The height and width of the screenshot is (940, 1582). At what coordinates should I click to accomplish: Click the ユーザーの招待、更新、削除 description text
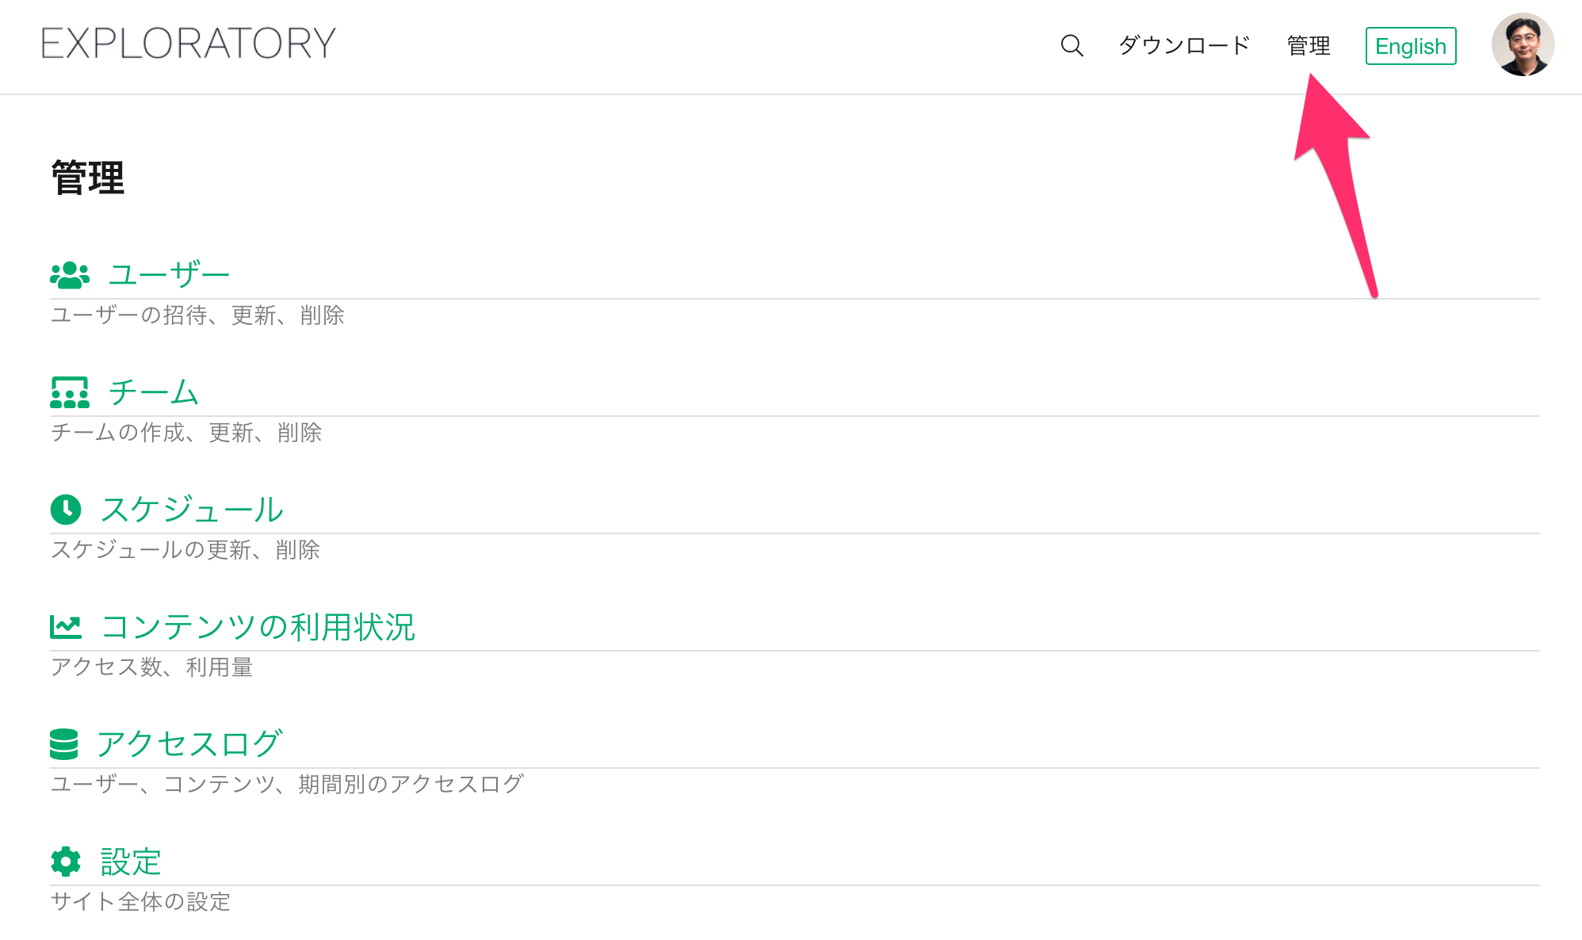point(197,315)
